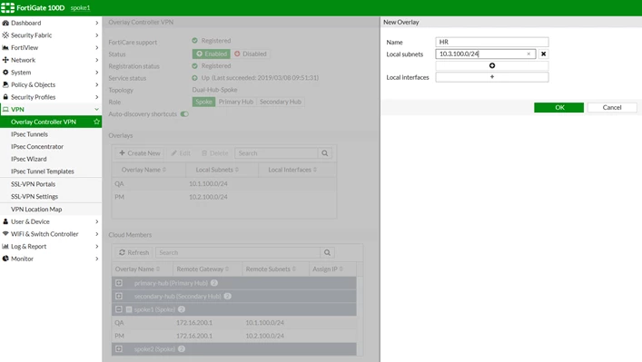Click the User & Device person icon
642x362 pixels.
click(5, 221)
